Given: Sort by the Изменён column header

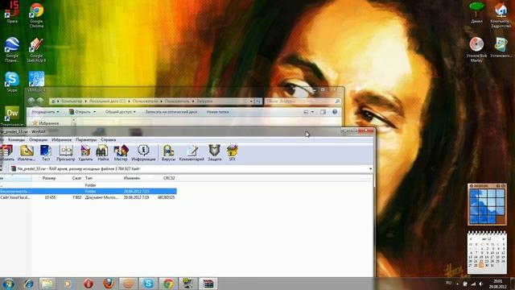Looking at the screenshot, I should 132,178.
